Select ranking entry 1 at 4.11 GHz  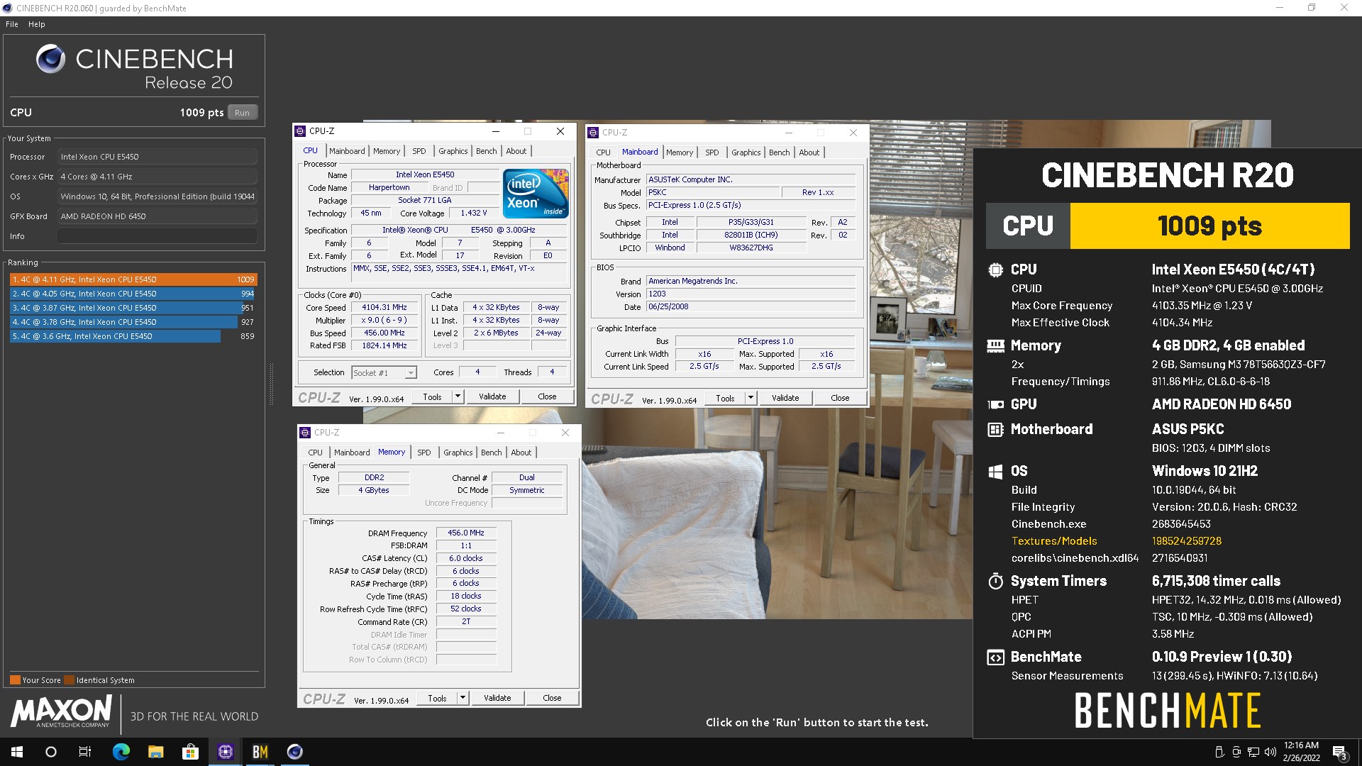133,279
